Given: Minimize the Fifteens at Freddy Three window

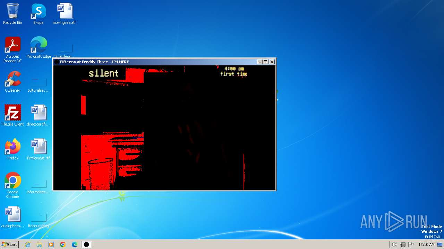Looking at the screenshot, I should tap(260, 62).
